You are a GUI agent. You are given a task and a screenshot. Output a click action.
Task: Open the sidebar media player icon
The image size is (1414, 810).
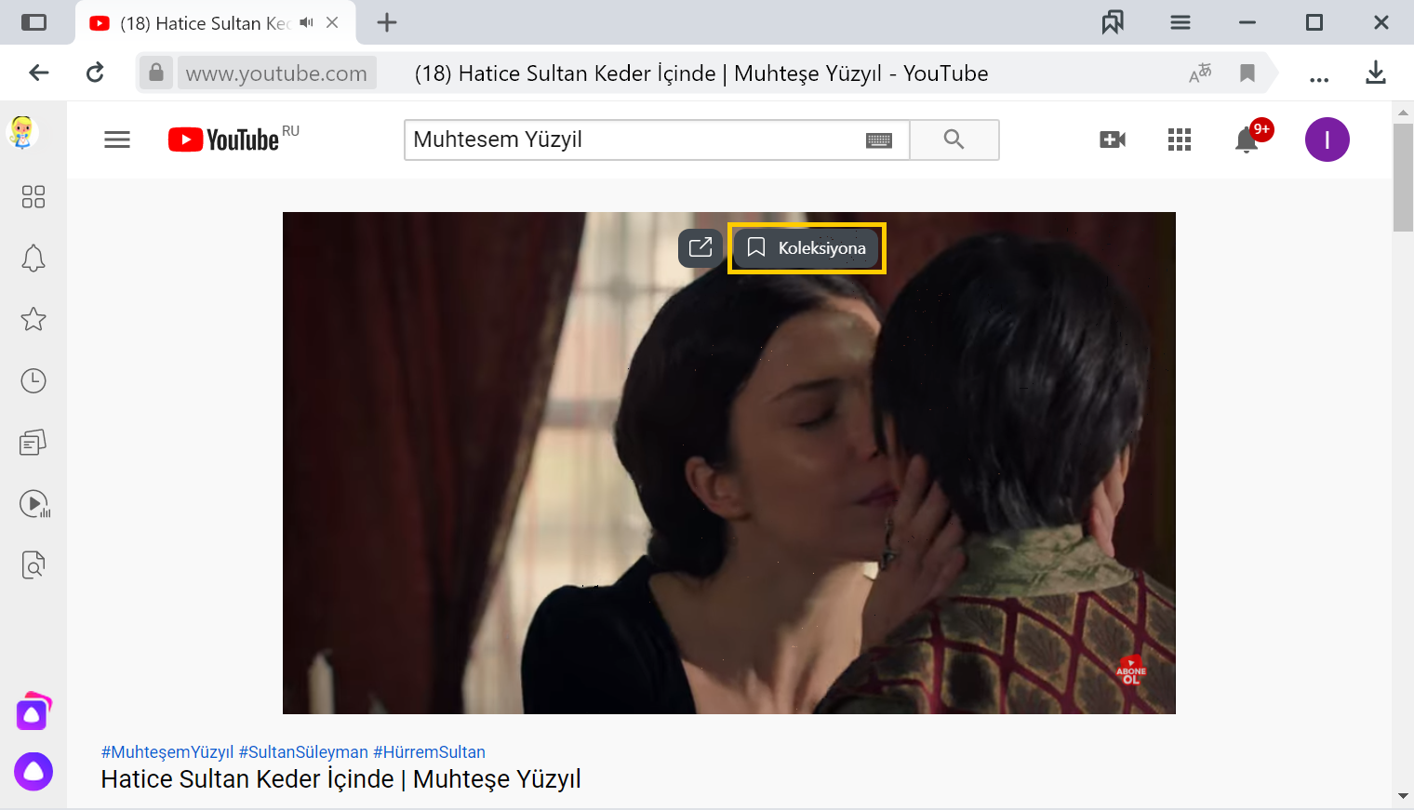pyautogui.click(x=34, y=504)
